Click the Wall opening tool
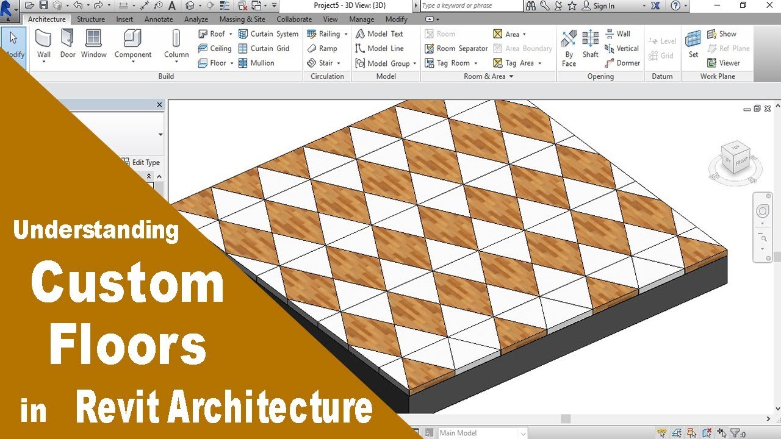Screen dimensions: 781x439 [617, 34]
